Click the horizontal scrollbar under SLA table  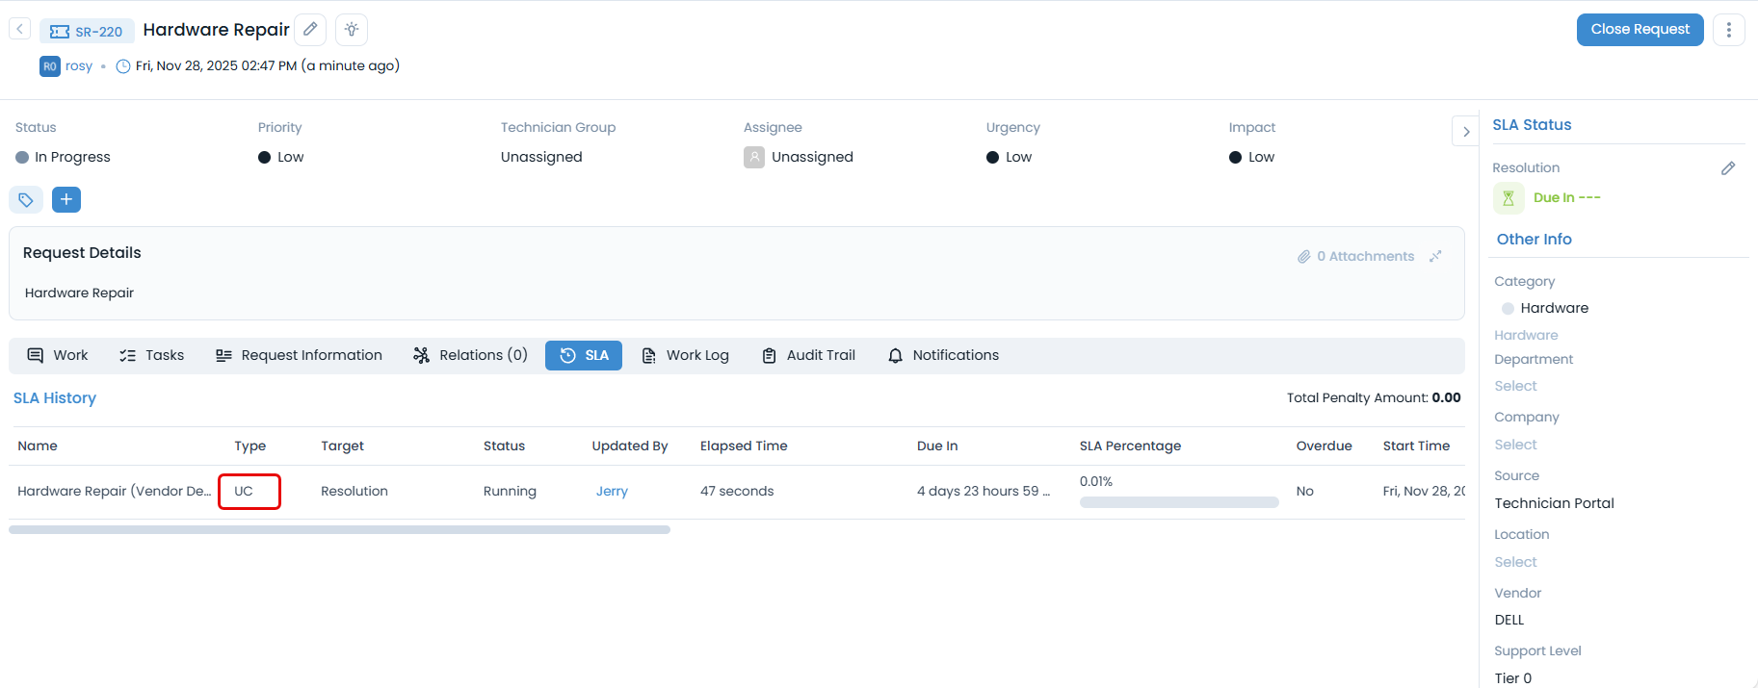pyautogui.click(x=339, y=529)
